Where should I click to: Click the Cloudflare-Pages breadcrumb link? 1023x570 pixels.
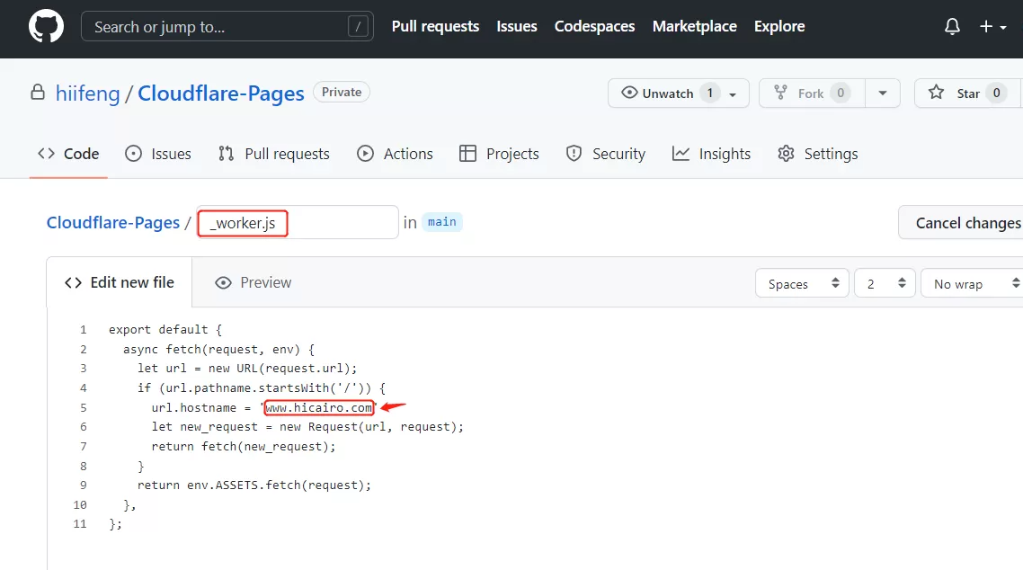[113, 222]
